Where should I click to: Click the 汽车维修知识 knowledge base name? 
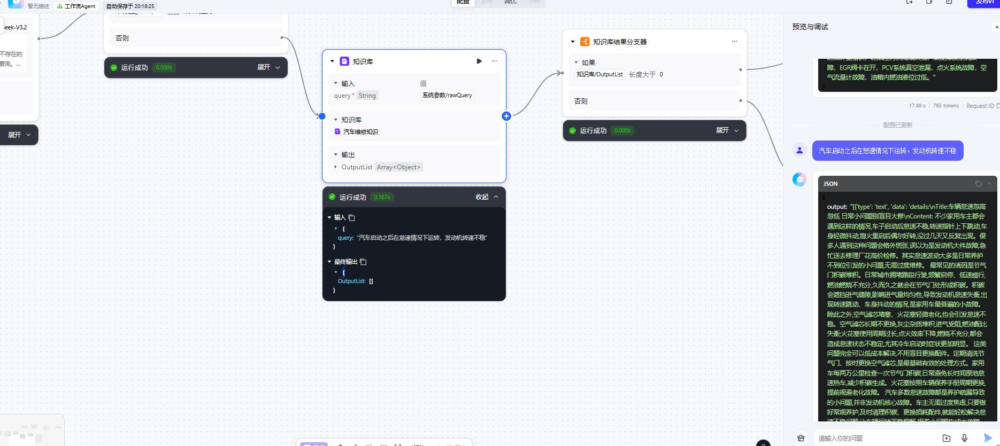point(360,131)
